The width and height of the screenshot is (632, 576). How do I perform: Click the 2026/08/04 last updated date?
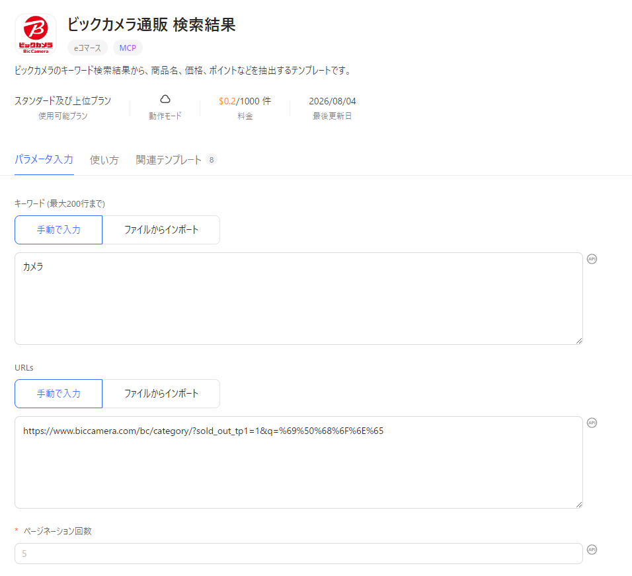click(x=332, y=101)
